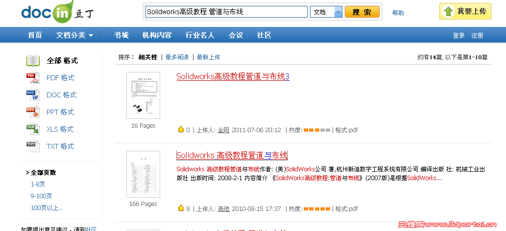This screenshot has height=231, width=506.
Task: Open Solidworks高级教程管道与布线3 document title
Action: (233, 77)
